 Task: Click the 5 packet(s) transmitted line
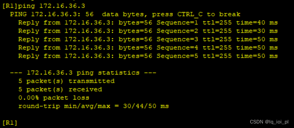pos(66,81)
